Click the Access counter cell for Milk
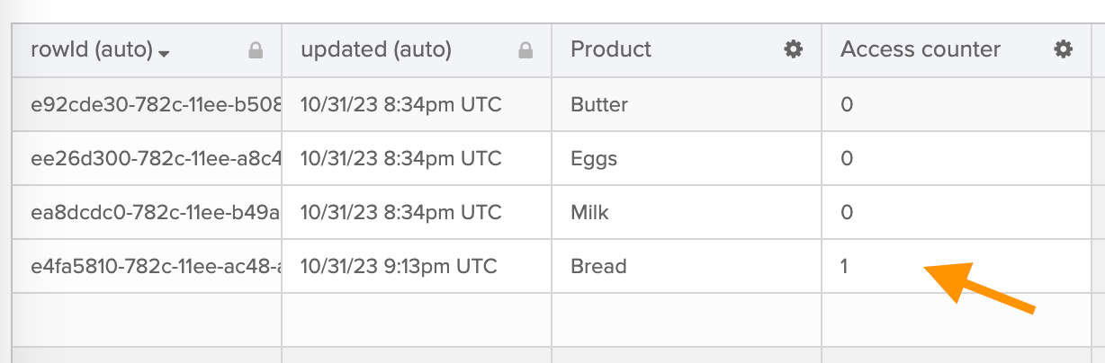 pos(847,212)
